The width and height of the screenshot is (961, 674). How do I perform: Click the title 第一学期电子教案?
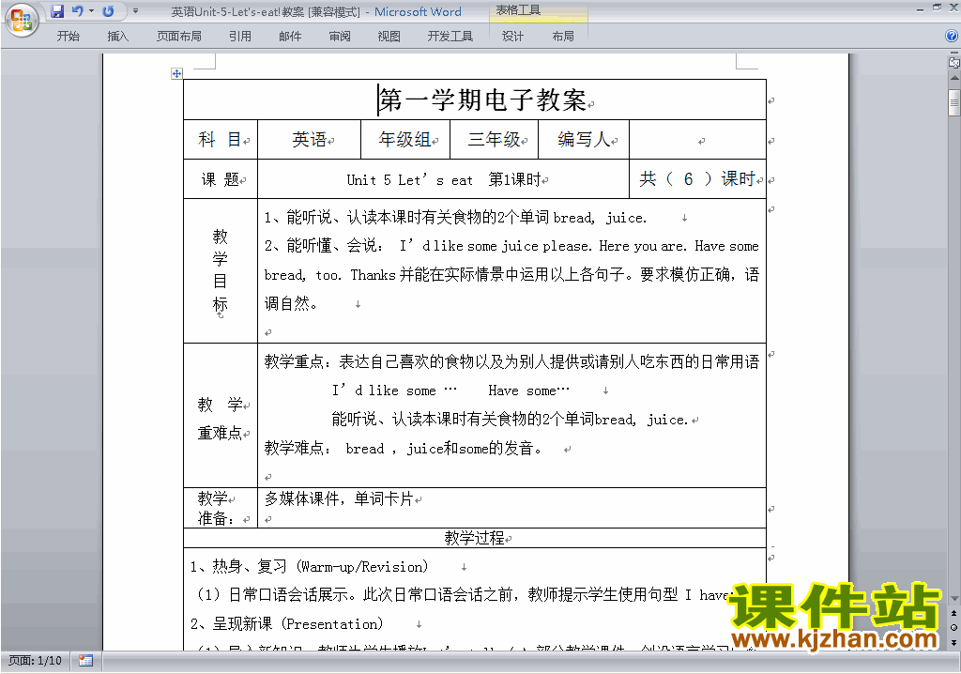click(483, 100)
